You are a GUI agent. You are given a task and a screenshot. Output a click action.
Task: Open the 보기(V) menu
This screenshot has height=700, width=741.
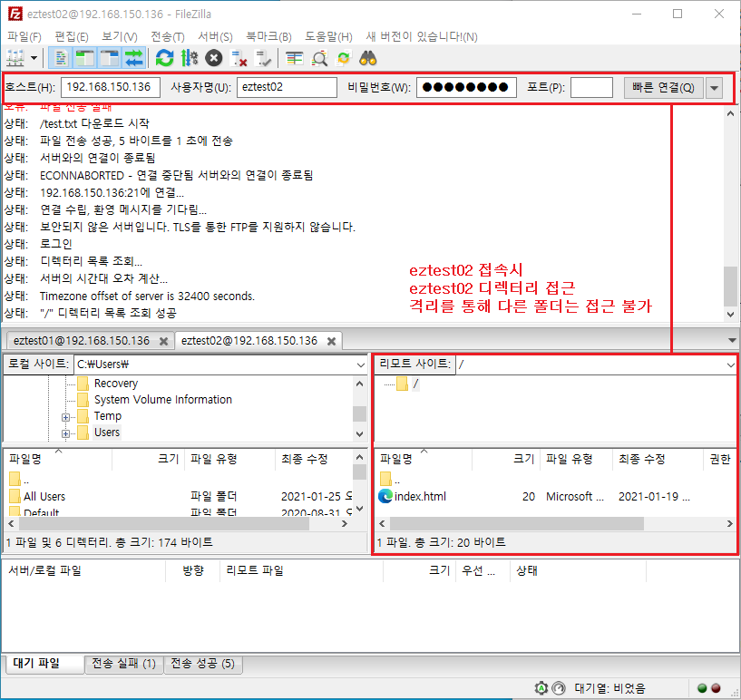120,37
